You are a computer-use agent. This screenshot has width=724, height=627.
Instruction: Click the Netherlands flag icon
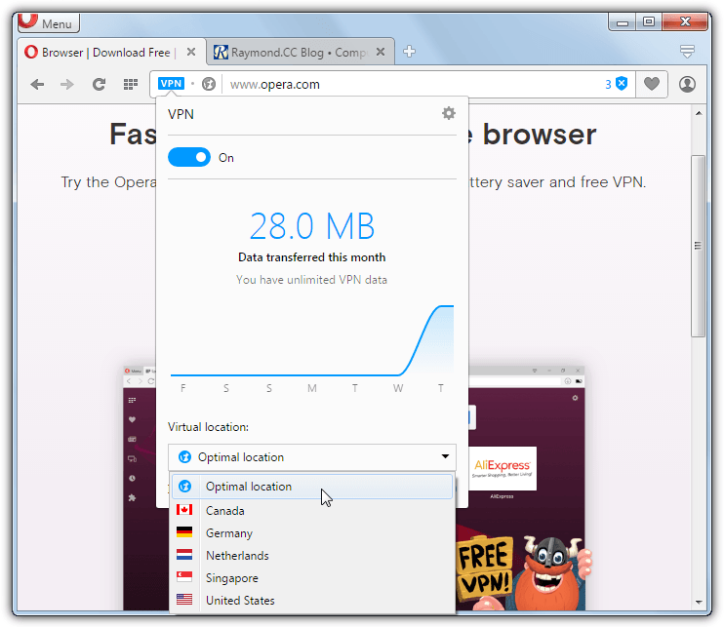184,554
